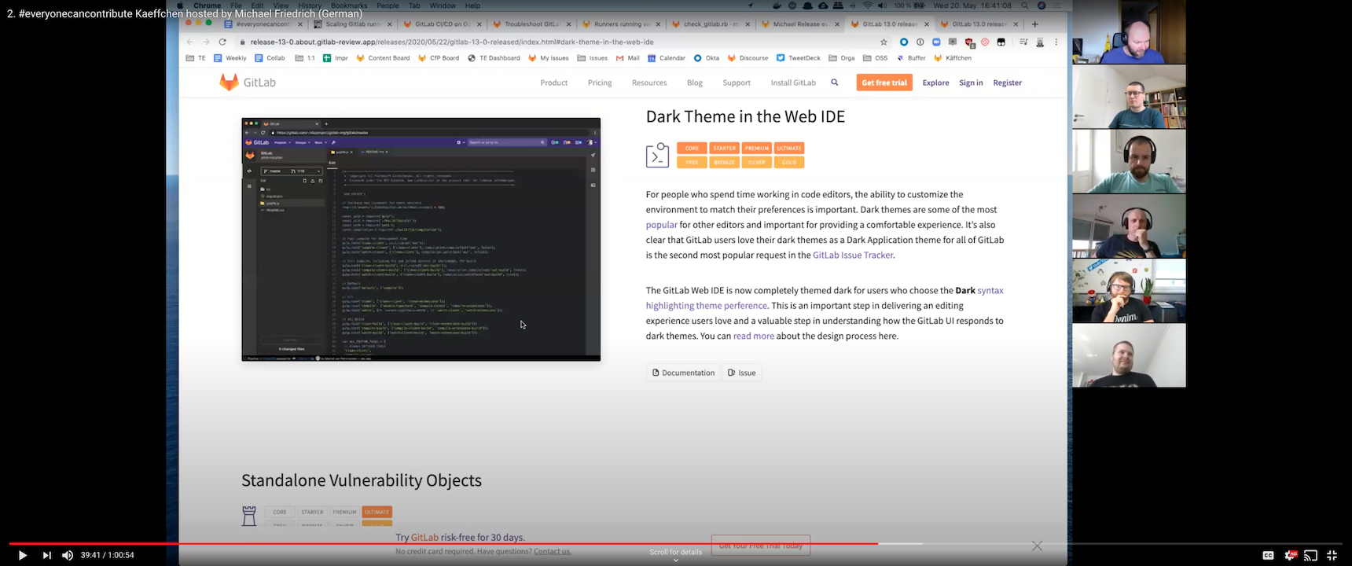Skip to the next video
This screenshot has width=1352, height=566.
pos(46,555)
